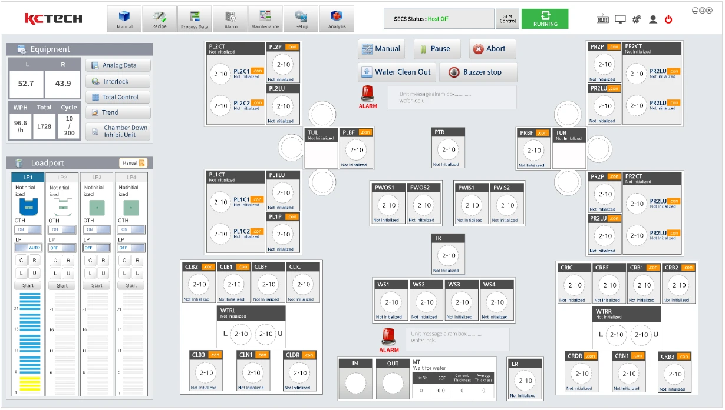This screenshot has height=410, width=725.
Task: Click the CRDR orange .con tag
Action: pyautogui.click(x=591, y=356)
